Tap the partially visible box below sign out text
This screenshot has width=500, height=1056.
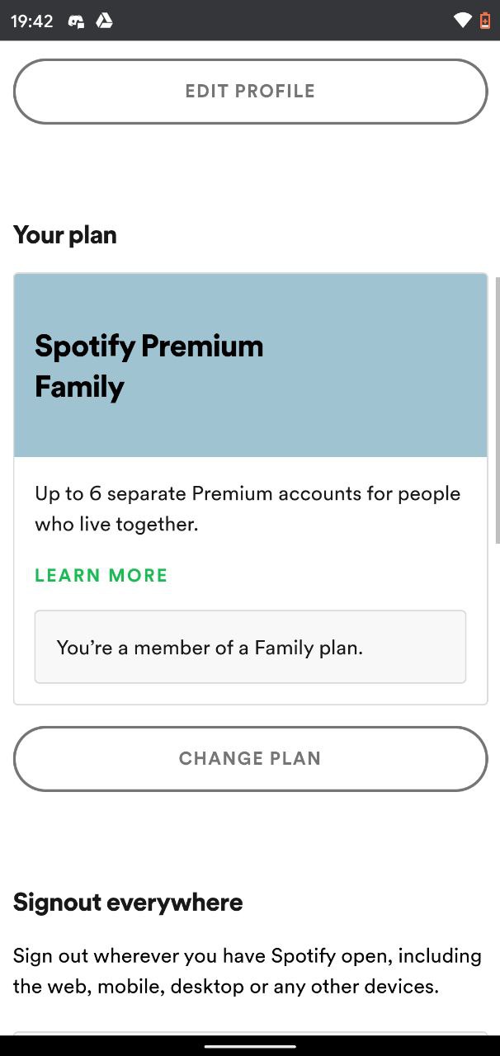250,1033
